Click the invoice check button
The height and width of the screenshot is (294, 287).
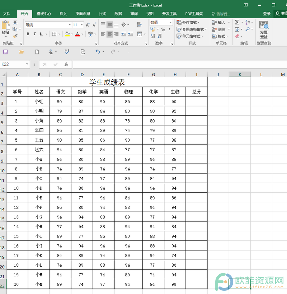(x=264, y=29)
